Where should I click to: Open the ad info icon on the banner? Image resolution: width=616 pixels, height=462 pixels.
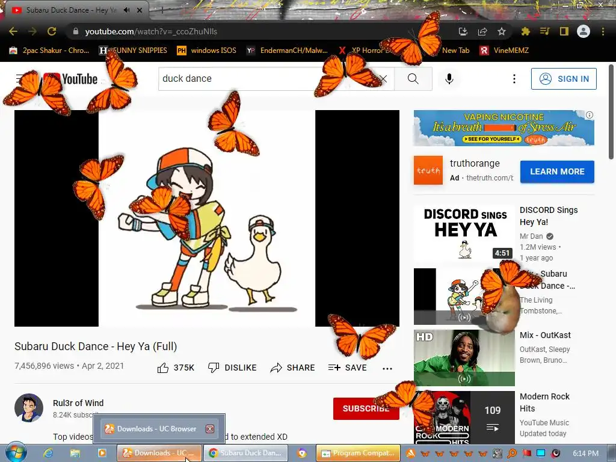click(590, 115)
